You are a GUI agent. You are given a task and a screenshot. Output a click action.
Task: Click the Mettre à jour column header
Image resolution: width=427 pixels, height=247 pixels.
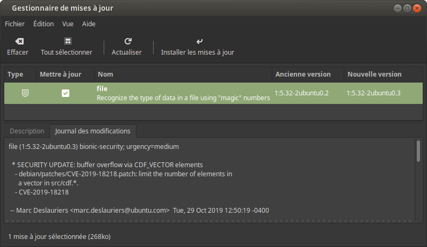coord(65,74)
